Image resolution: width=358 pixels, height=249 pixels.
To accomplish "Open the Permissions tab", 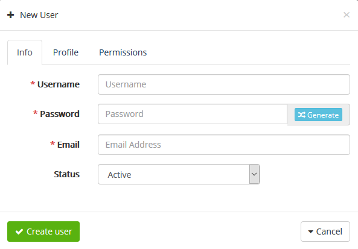I will pyautogui.click(x=123, y=52).
